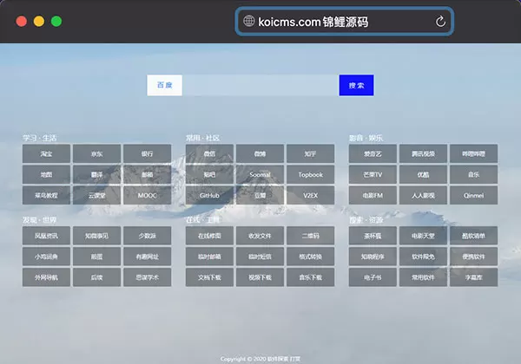Open the 视频下载 tile
This screenshot has height=364, width=521.
pyautogui.click(x=260, y=277)
